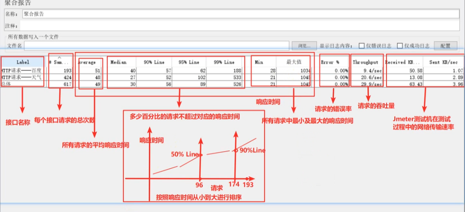The height and width of the screenshot is (212, 465).
Task: Click the 名称 input field containing 聚合报告
Action: point(241,14)
